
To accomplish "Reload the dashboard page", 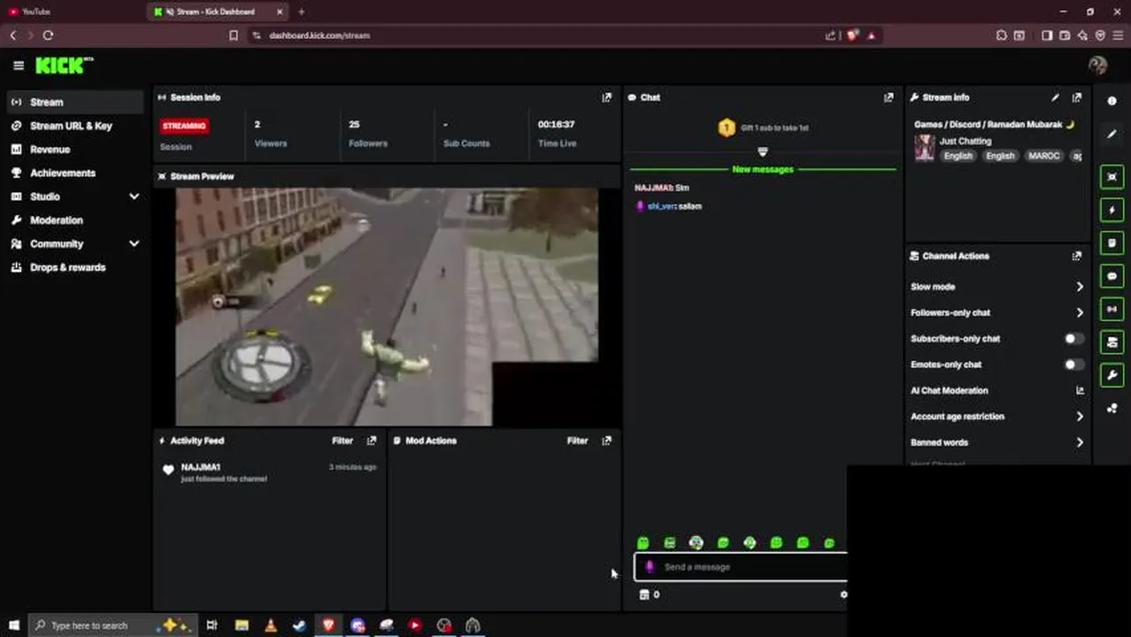I will pos(48,35).
